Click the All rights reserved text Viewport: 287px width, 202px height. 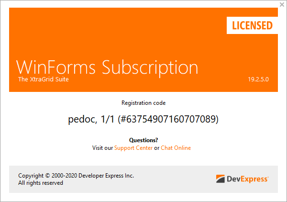click(x=41, y=183)
